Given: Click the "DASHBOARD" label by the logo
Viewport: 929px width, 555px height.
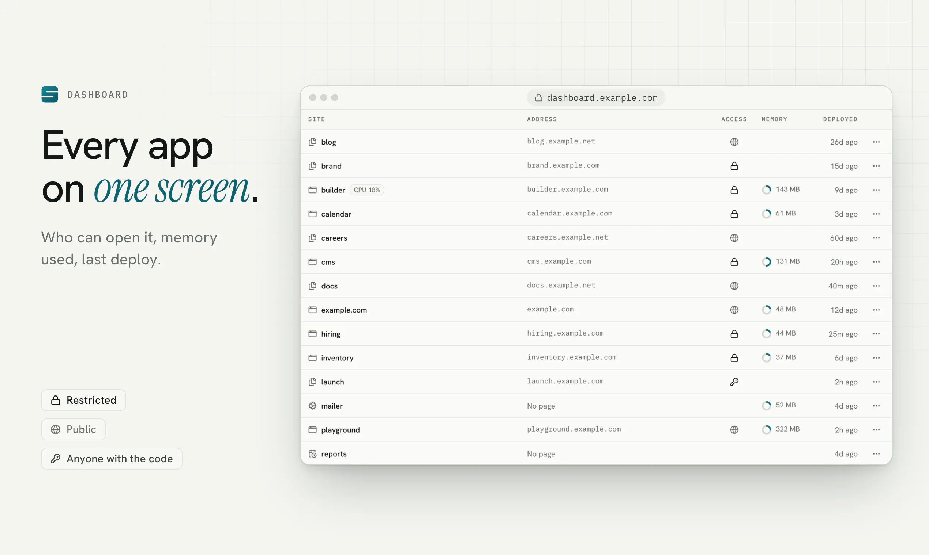Looking at the screenshot, I should point(98,95).
